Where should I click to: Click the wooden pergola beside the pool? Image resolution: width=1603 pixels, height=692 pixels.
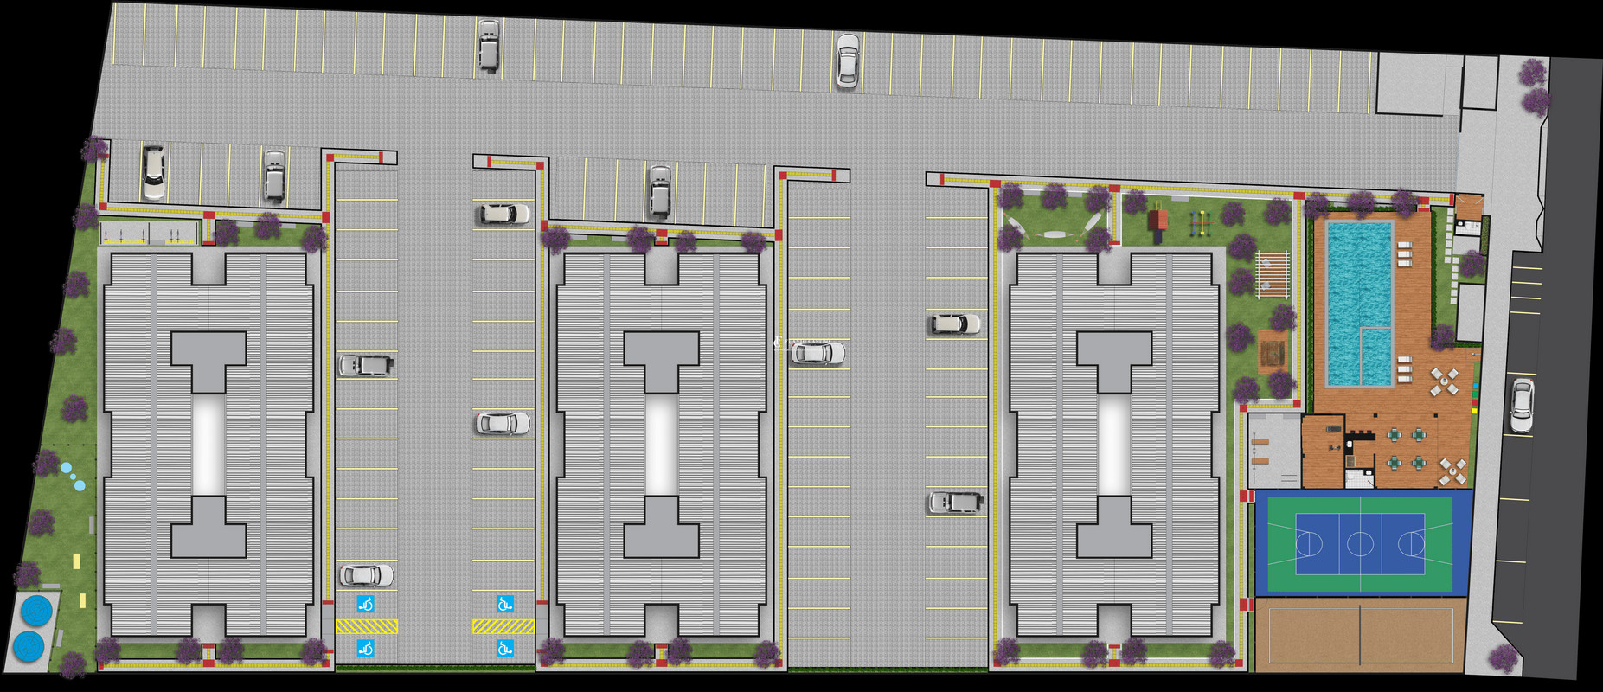click(x=1273, y=275)
